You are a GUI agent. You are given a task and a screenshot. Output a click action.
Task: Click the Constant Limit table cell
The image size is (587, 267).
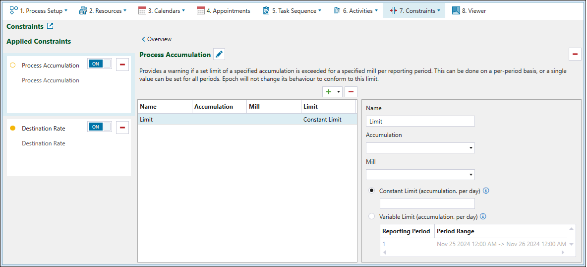328,119
